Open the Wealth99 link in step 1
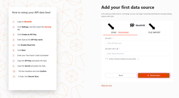 click(x=28, y=22)
